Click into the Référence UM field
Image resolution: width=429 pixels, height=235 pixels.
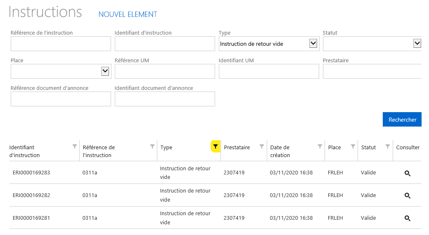point(165,71)
